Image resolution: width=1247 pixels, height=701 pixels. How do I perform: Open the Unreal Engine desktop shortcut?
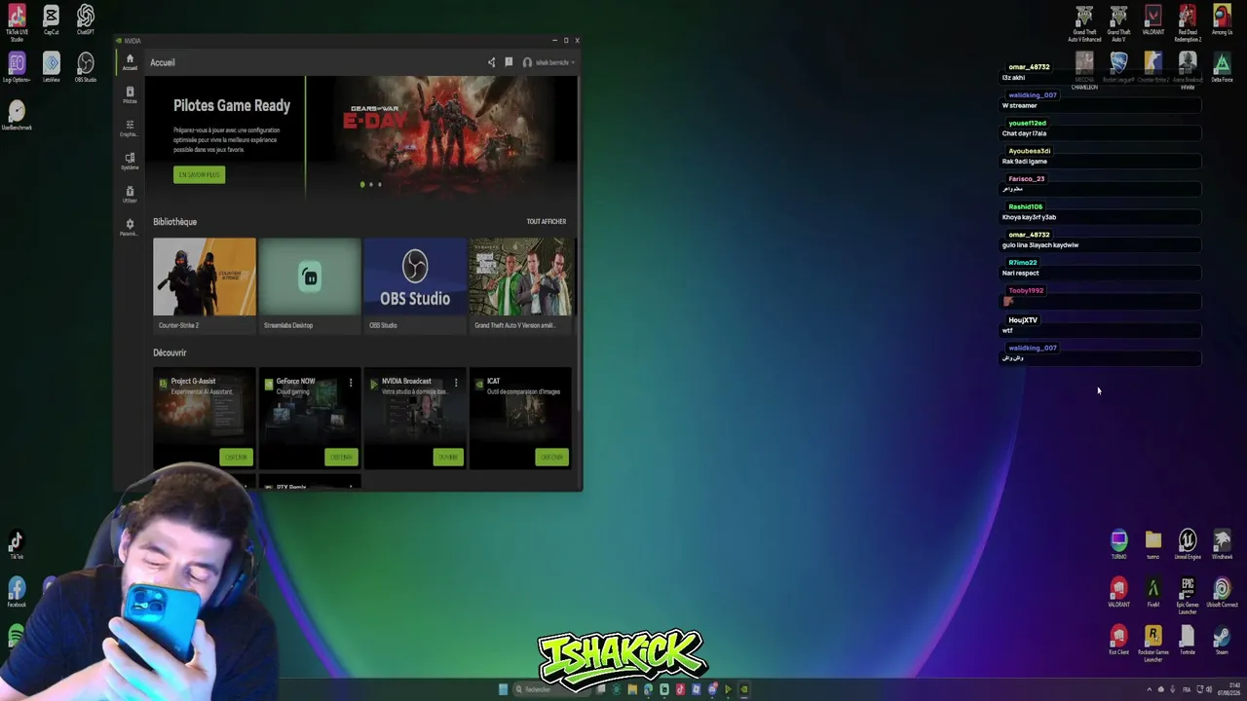pos(1188,544)
